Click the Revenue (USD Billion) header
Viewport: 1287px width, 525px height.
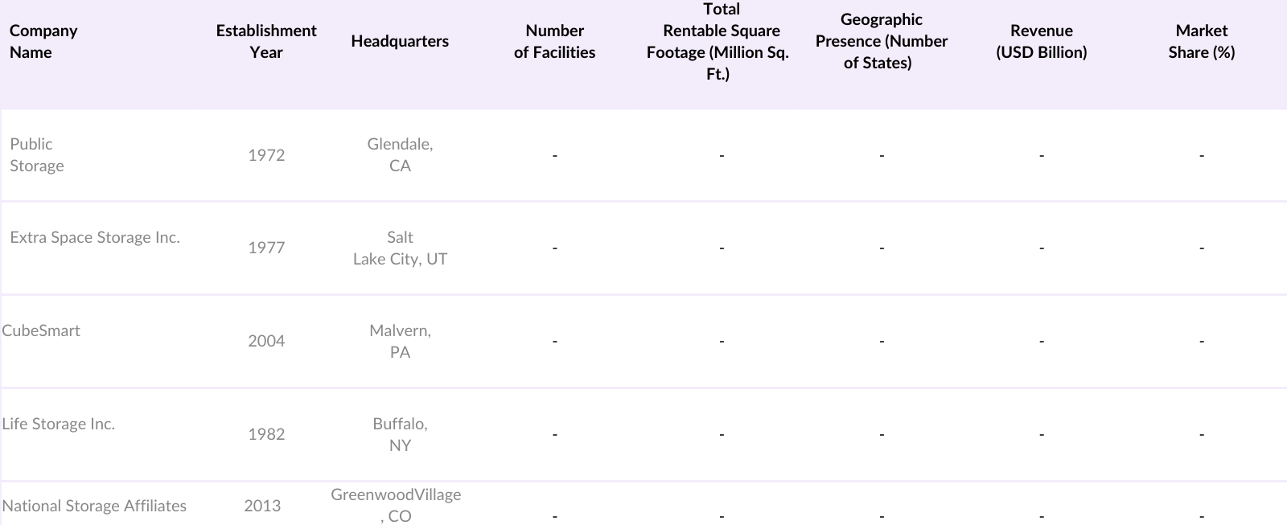pyautogui.click(x=1041, y=42)
